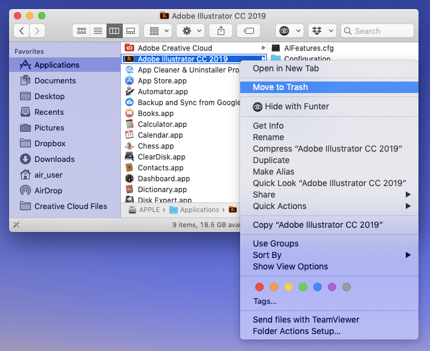The image size is (430, 351).
Task: Choose Send files with TeamViewer
Action: [x=329, y=320]
